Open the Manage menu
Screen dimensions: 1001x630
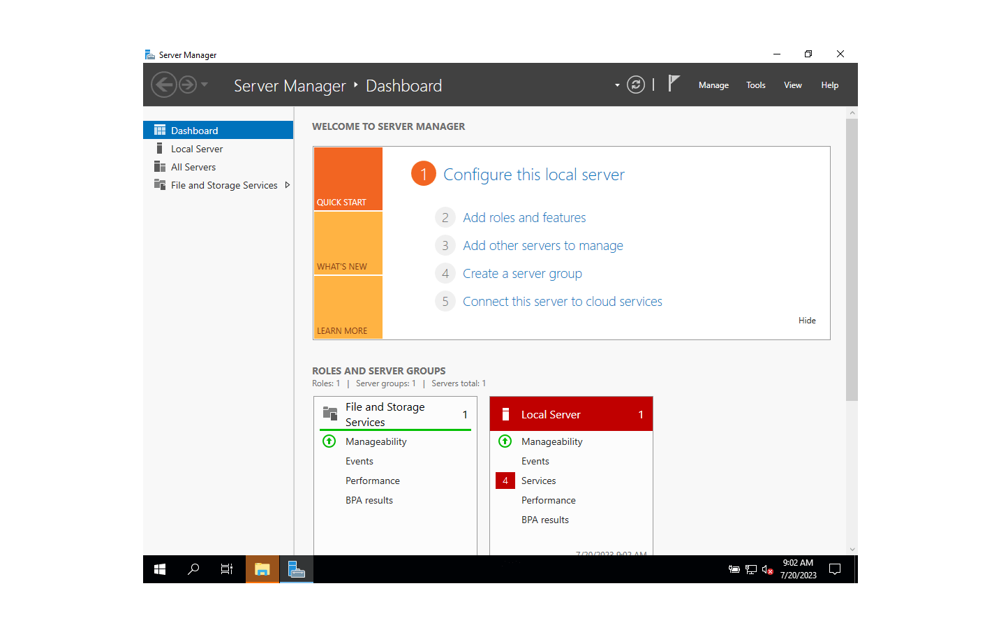click(713, 85)
